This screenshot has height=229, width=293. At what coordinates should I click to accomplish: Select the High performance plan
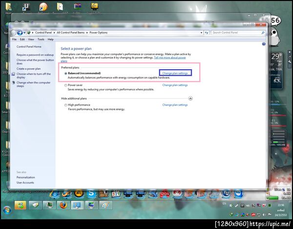click(66, 105)
